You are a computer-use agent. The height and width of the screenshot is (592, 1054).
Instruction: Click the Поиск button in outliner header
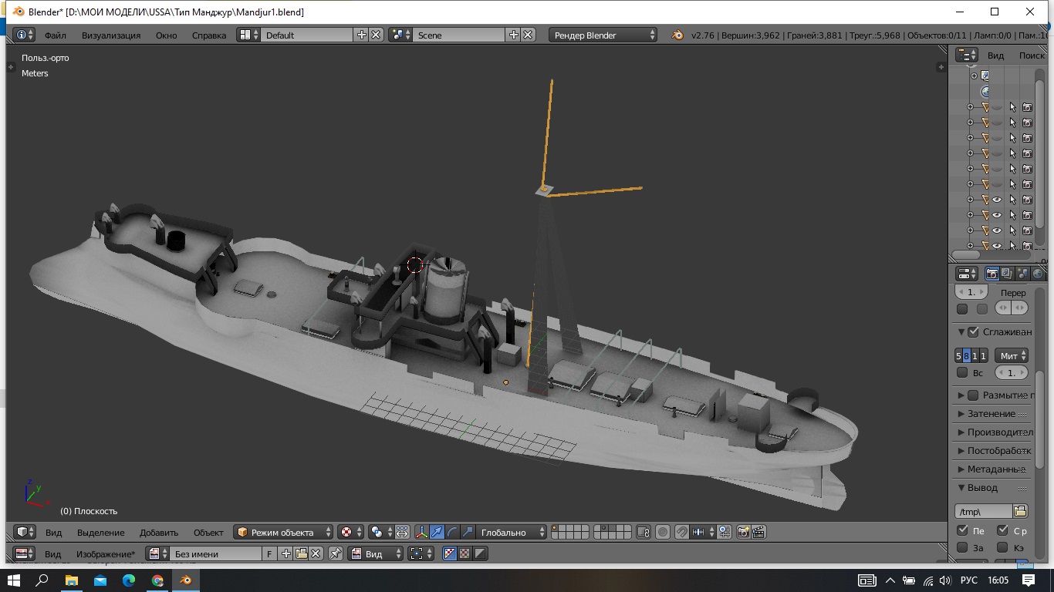(x=1031, y=55)
